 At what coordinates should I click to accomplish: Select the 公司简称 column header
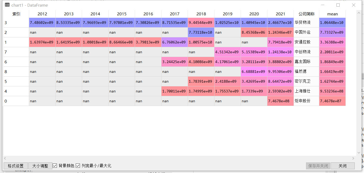pos(307,14)
